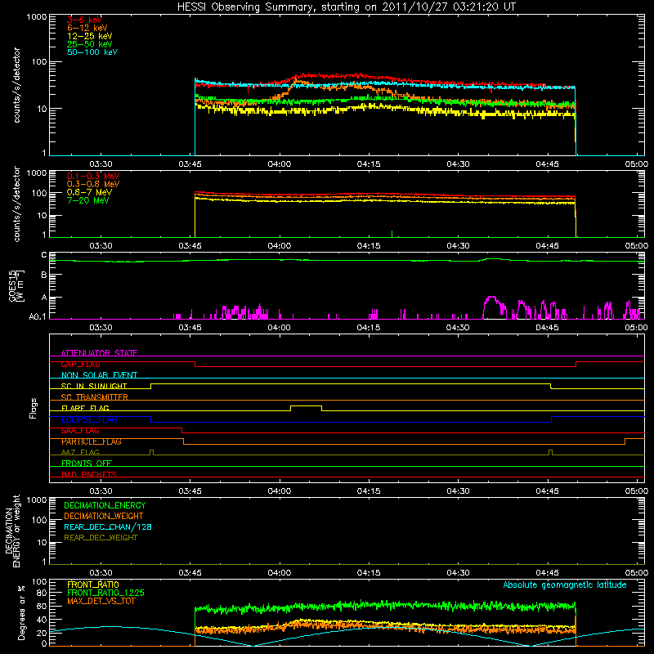
Task: Click the green 7-20 MeV spike near 04:19
Action: click(x=392, y=234)
